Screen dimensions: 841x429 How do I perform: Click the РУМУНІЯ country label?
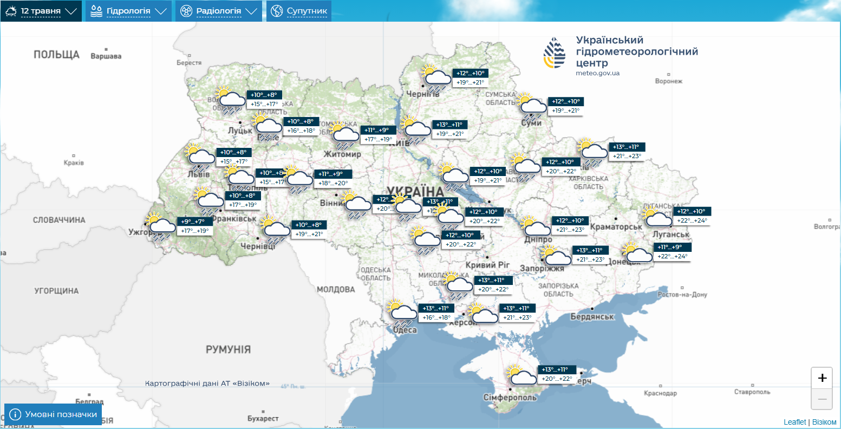(x=228, y=349)
